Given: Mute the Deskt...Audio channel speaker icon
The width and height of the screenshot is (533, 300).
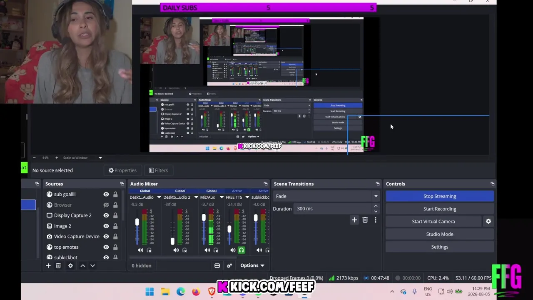Looking at the screenshot, I should click(x=140, y=250).
